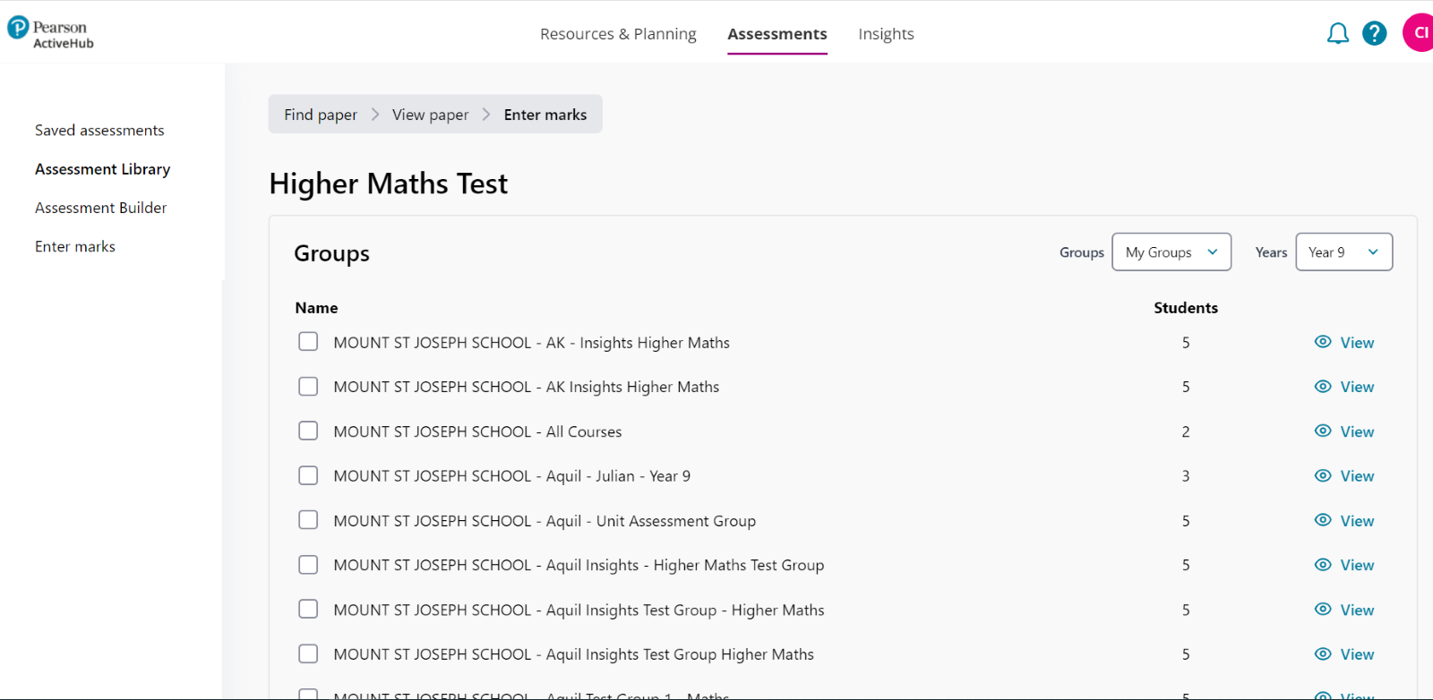Image resolution: width=1433 pixels, height=700 pixels.
Task: Click View link for AK - Insights Higher Maths
Action: tap(1357, 343)
